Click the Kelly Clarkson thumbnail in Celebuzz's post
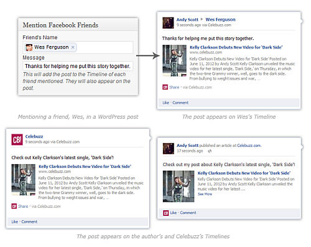Image resolution: width=311 pixels, height=247 pixels. click(x=24, y=180)
